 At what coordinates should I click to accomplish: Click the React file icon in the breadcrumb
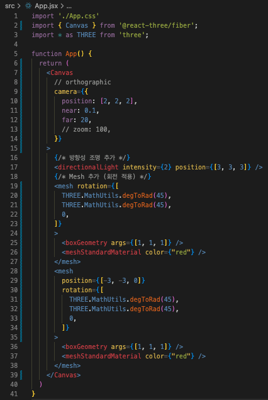coord(28,6)
